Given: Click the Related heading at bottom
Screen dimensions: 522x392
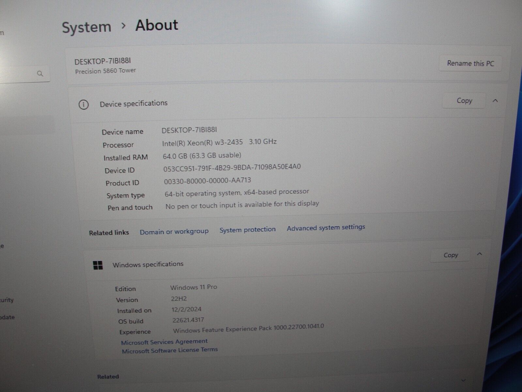Looking at the screenshot, I should pos(108,377).
